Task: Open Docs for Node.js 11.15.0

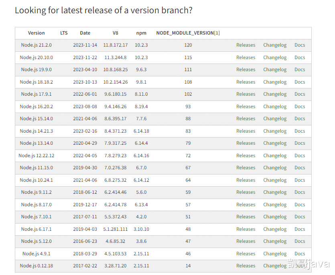Action: (x=300, y=168)
